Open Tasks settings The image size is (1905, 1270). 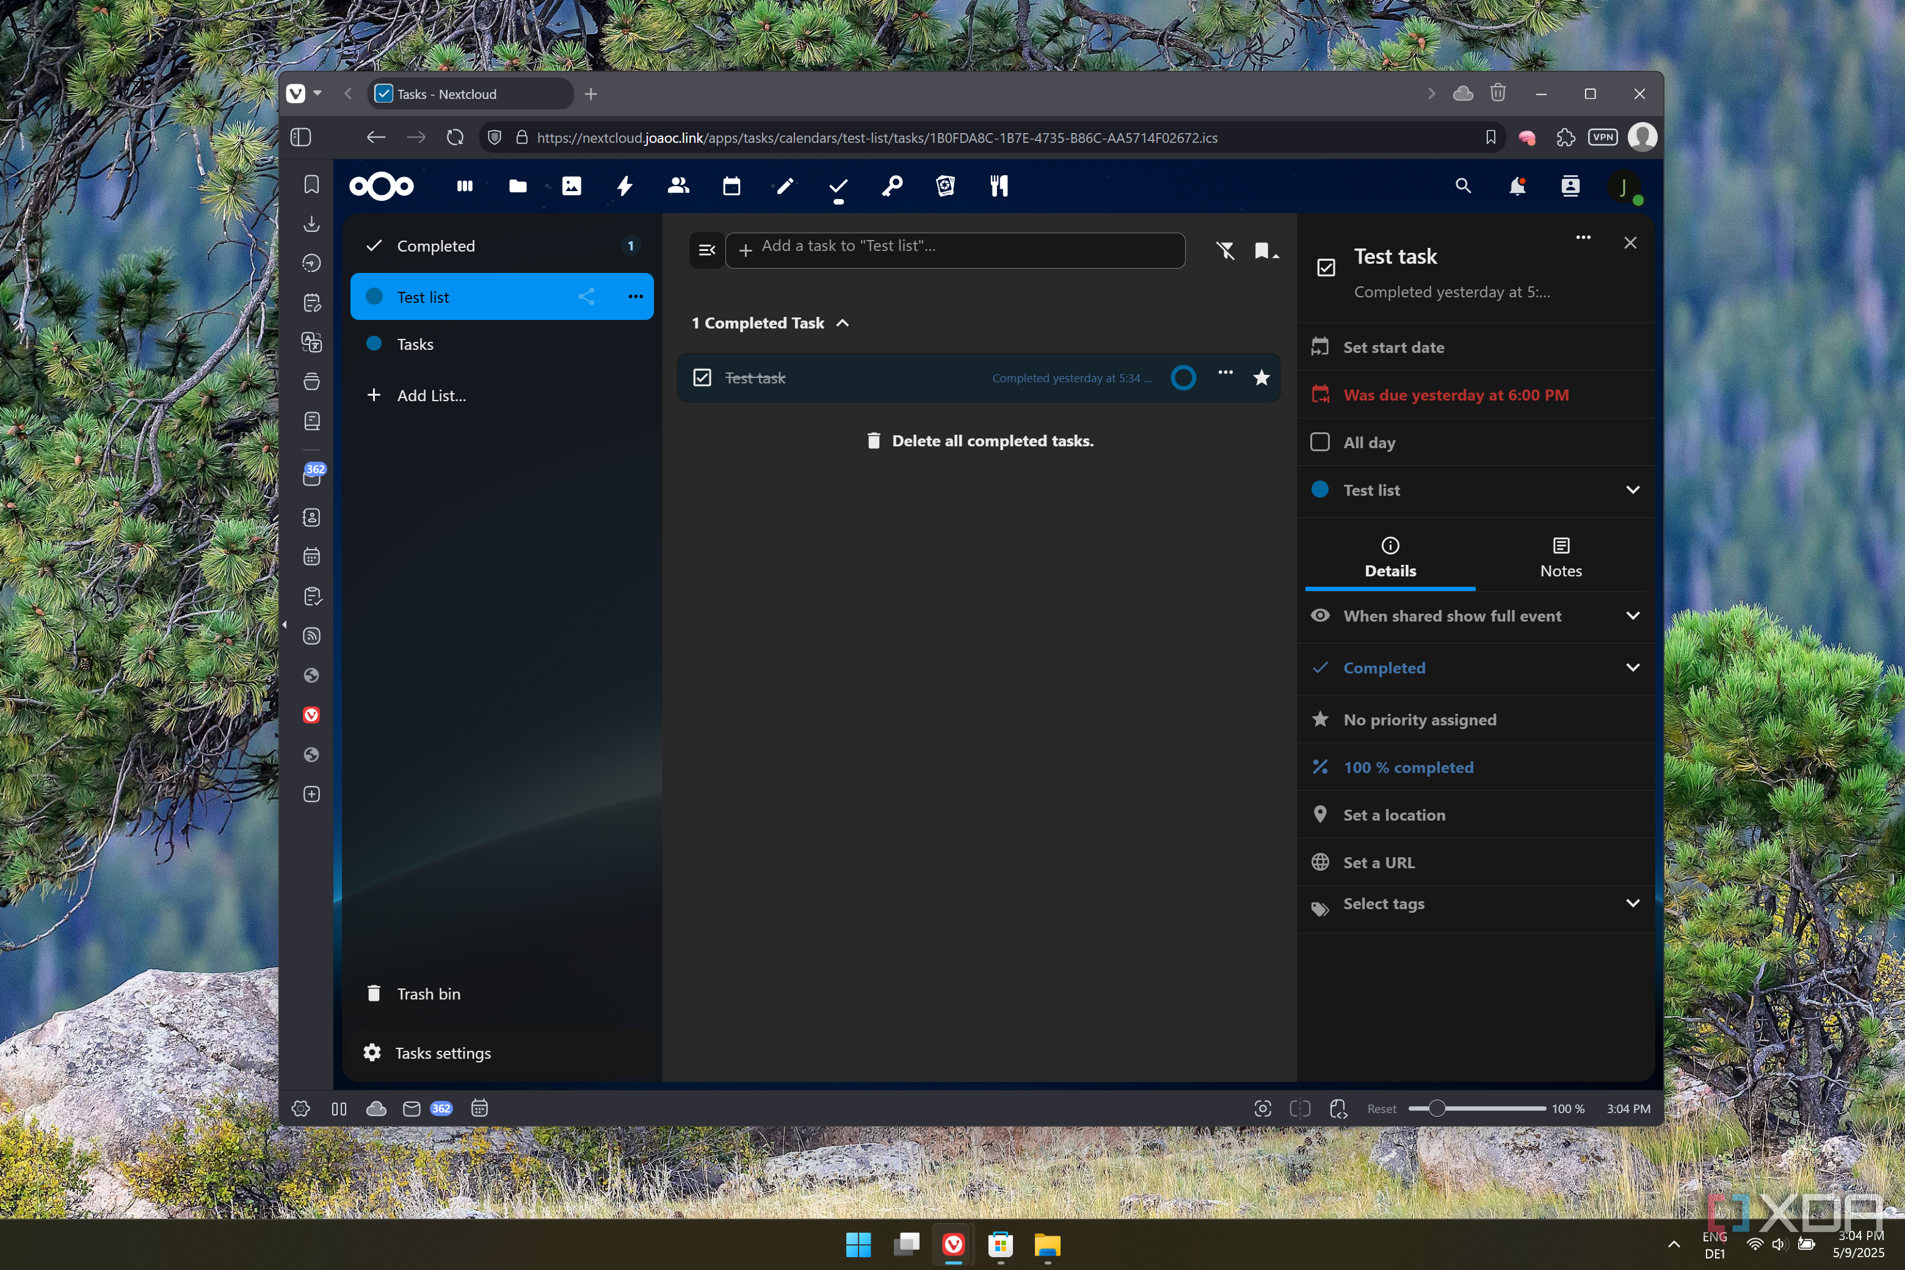click(501, 1052)
